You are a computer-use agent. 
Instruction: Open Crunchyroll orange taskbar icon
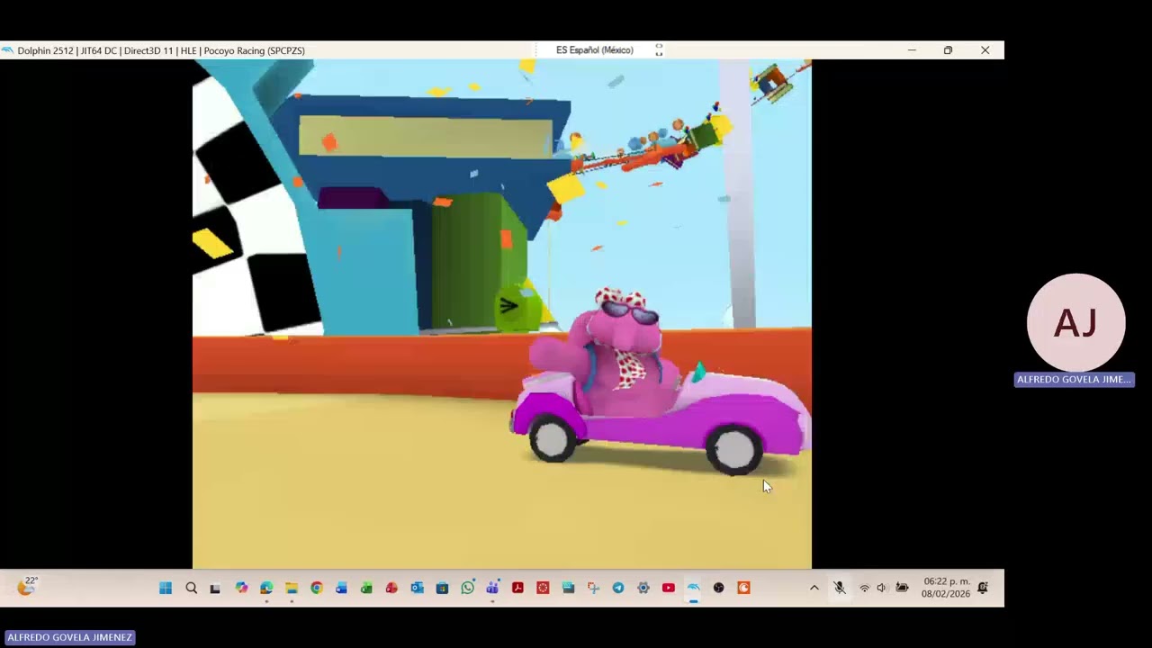(x=743, y=588)
